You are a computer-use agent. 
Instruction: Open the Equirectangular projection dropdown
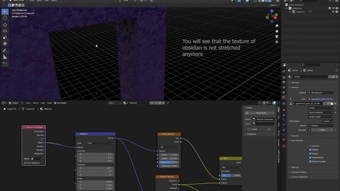coord(321,112)
